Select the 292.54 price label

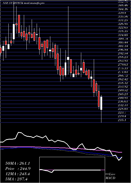point(123,54)
